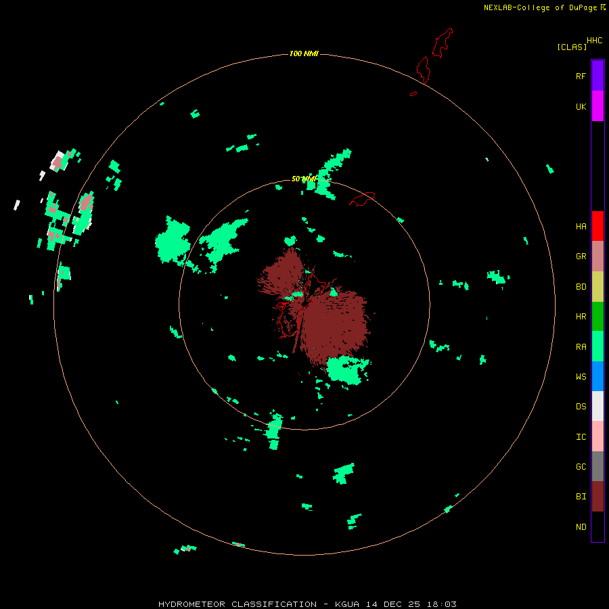
Task: Click the ND legend label
Action: point(581,527)
